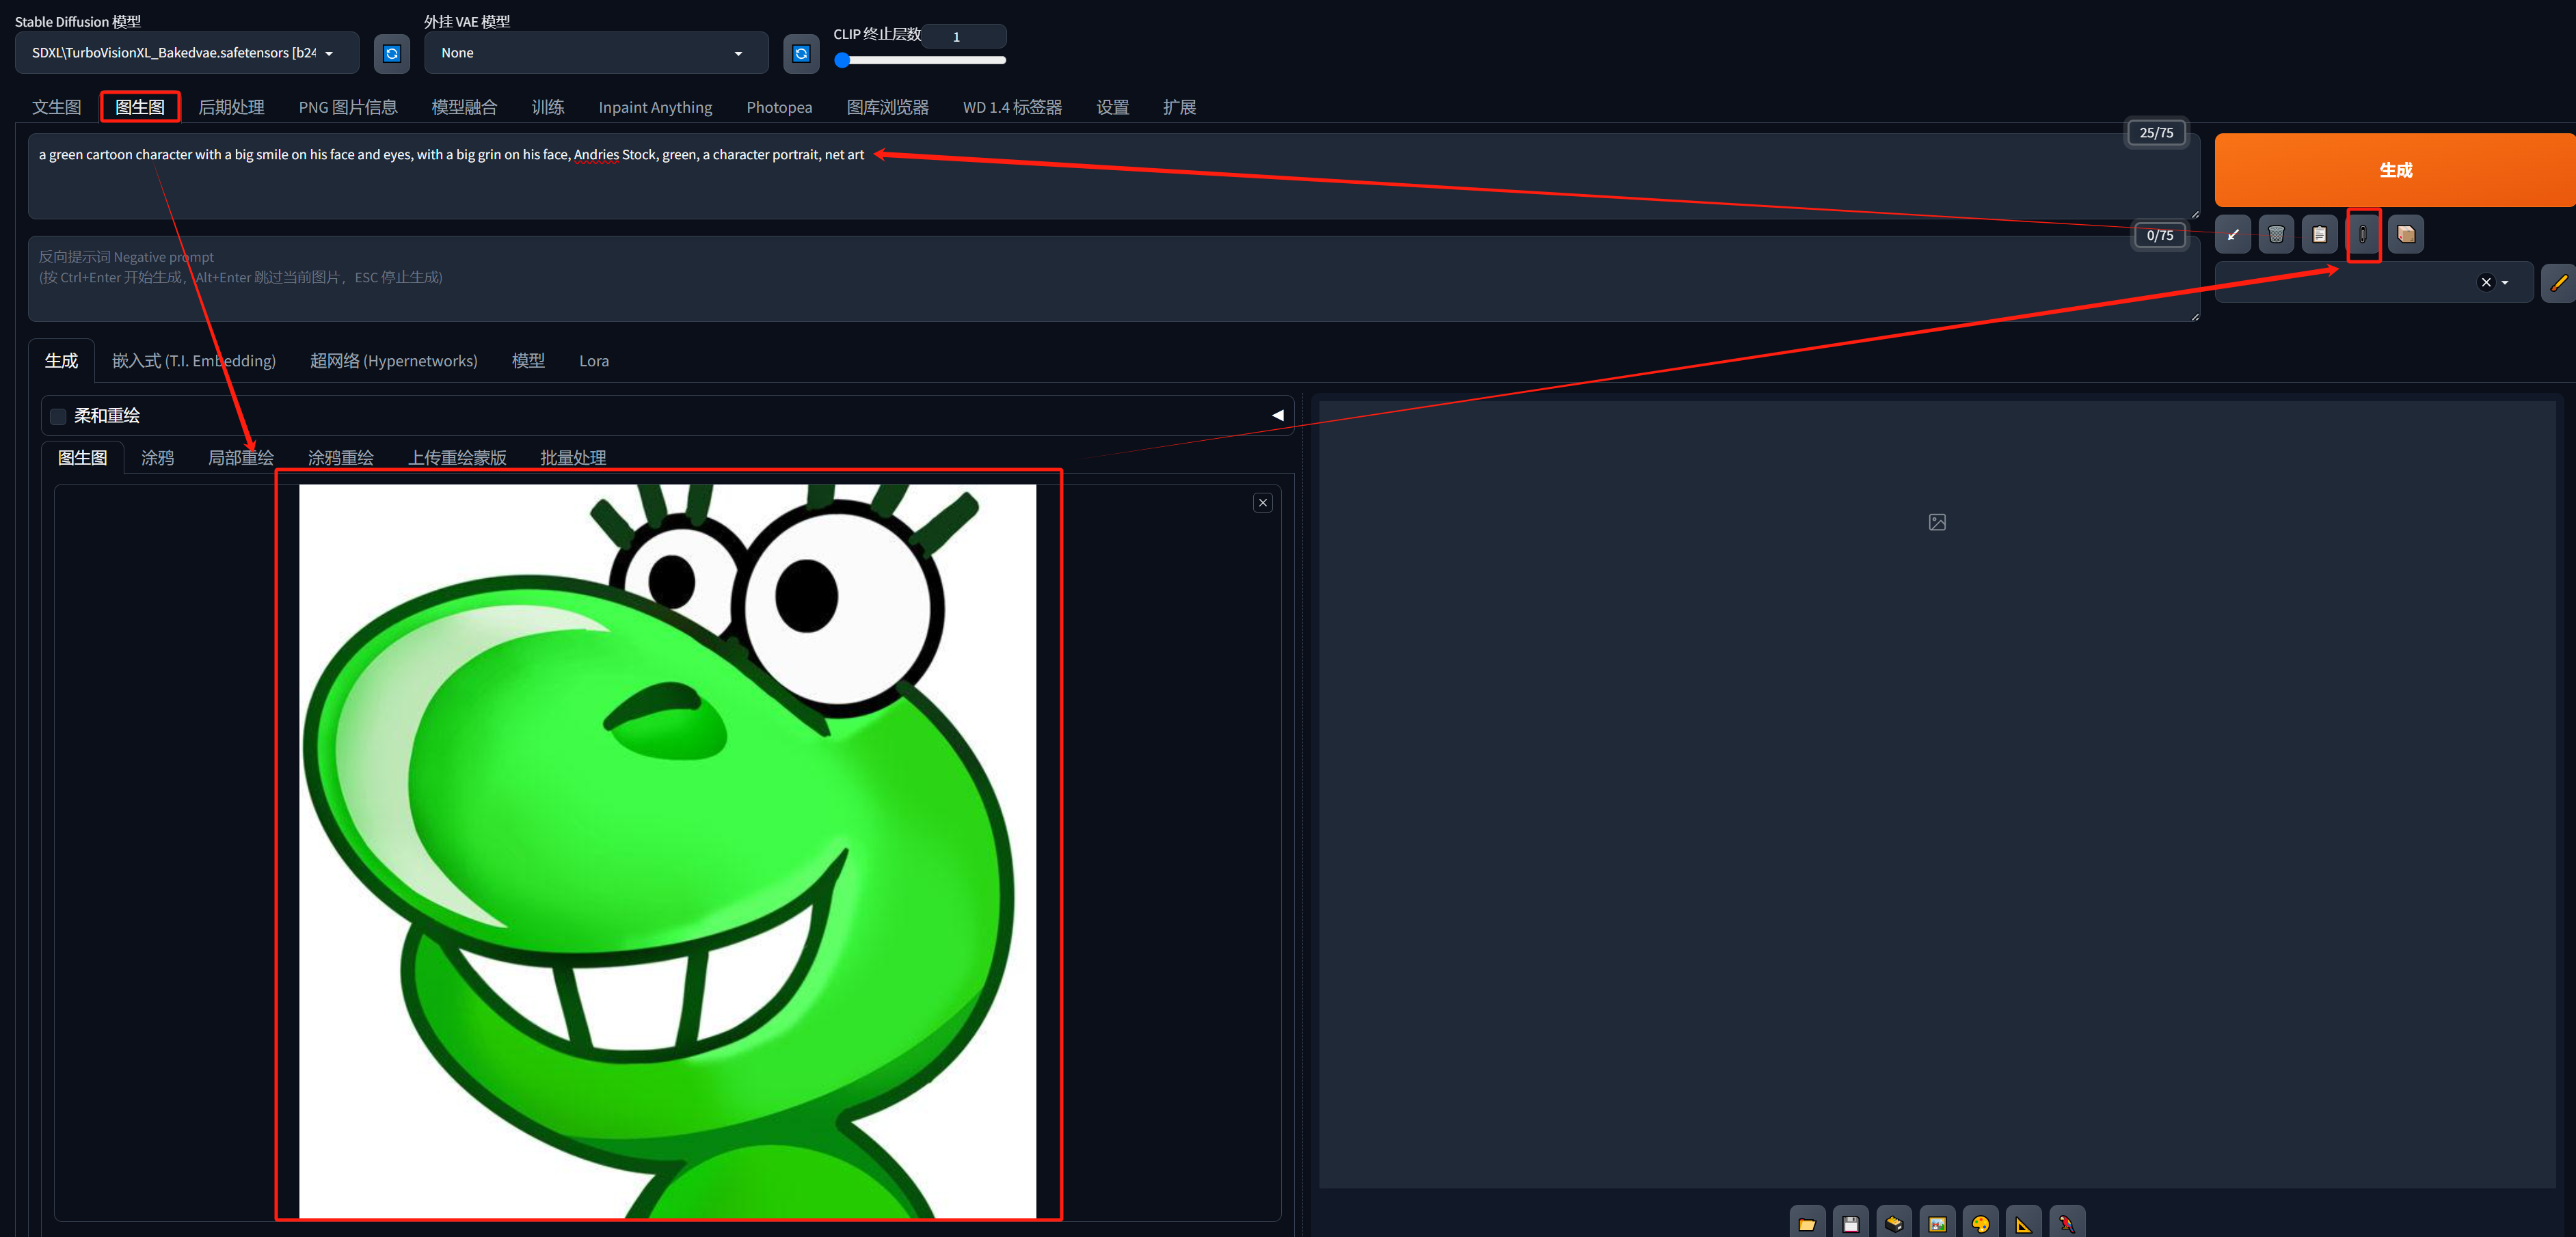
Task: Click the arrow read-parameters icon
Action: (2232, 235)
